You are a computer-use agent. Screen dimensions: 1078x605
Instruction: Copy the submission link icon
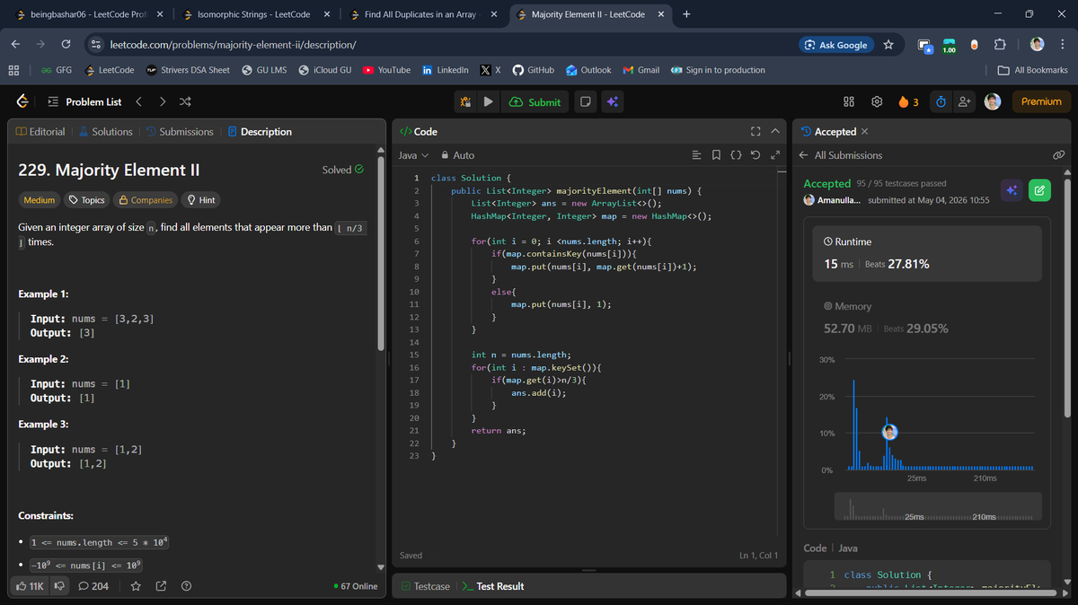[x=1058, y=155]
